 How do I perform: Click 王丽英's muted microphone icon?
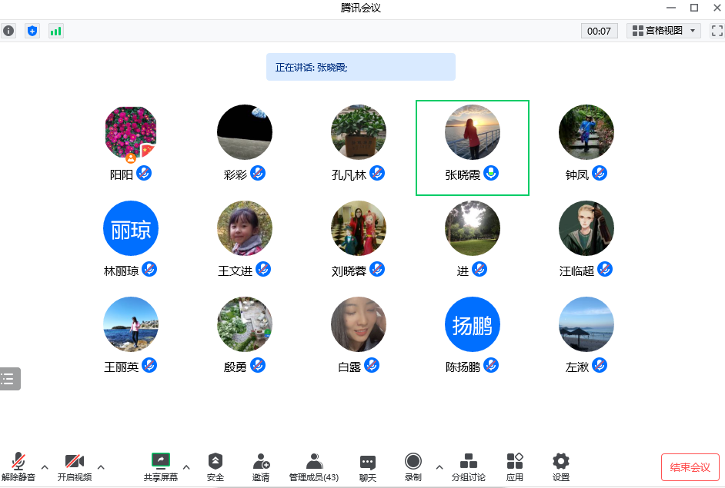(149, 365)
